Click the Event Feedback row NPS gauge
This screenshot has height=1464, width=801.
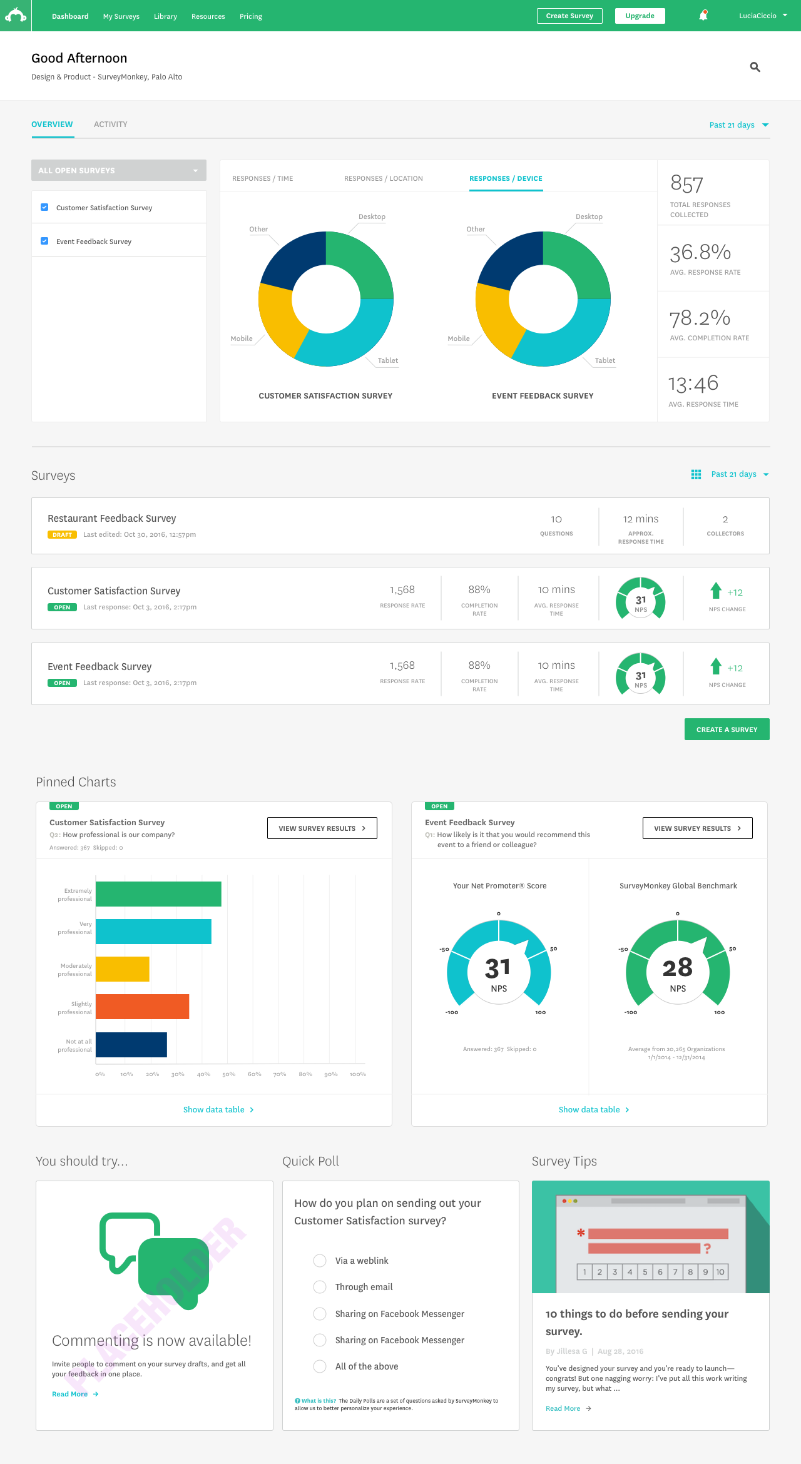(x=641, y=674)
